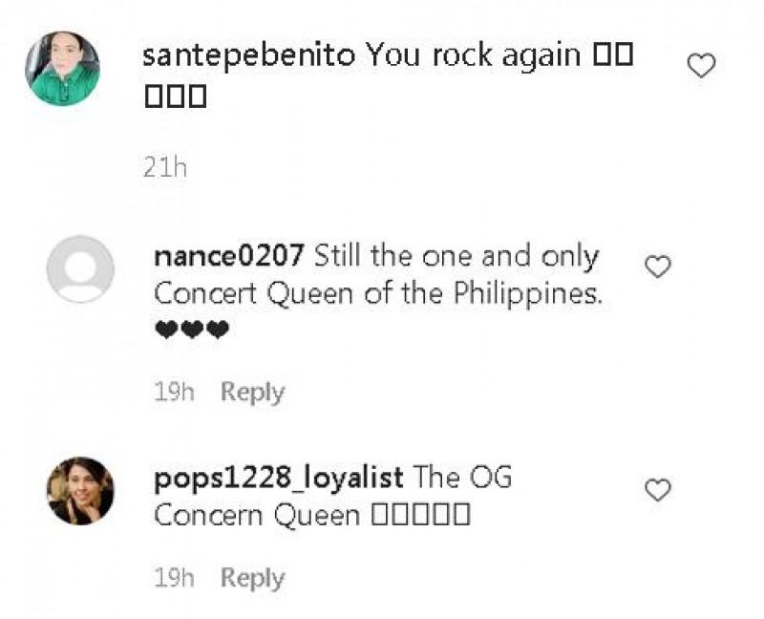Visit the nance0207 profile via username
Image resolution: width=764 pixels, height=619 pixels.
click(229, 257)
